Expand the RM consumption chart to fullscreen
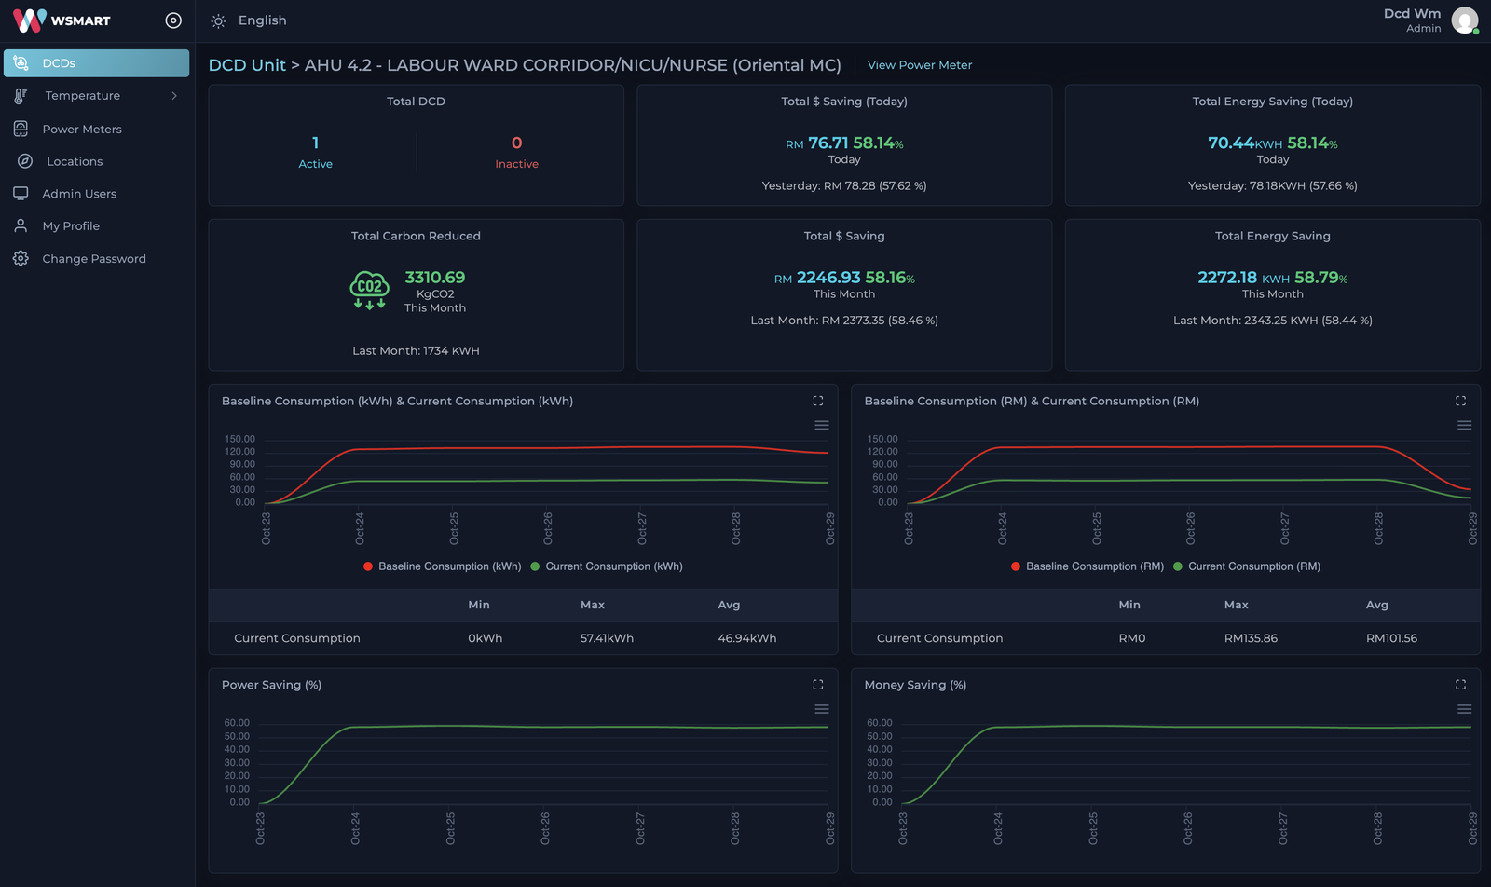The image size is (1491, 887). [1460, 401]
